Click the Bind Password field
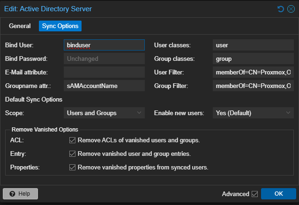This screenshot has width=299, height=205. pos(104,59)
